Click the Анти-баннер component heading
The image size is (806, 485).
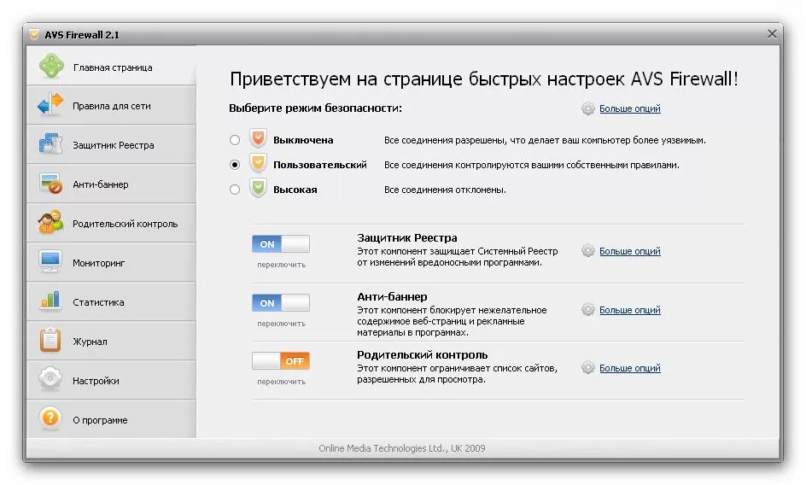[392, 296]
